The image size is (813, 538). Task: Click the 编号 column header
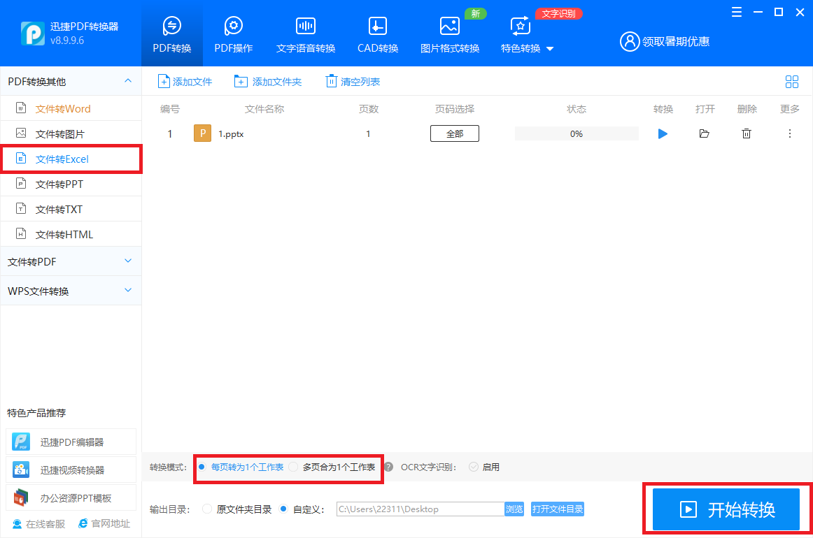click(169, 109)
